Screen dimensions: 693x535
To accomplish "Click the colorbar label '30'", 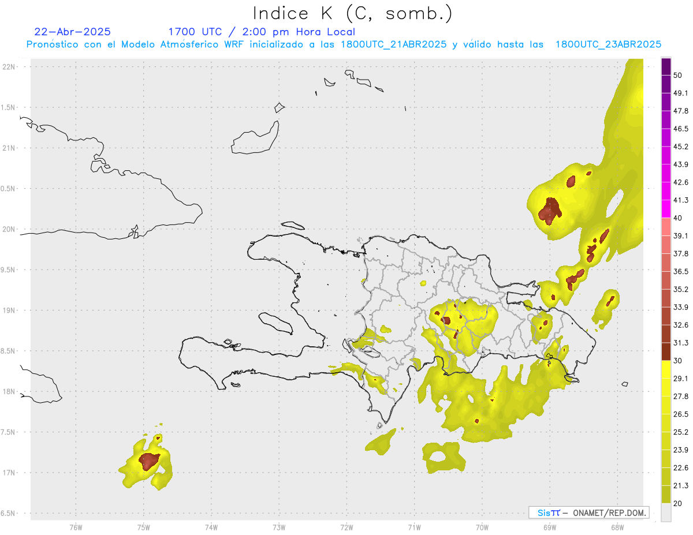I will click(678, 361).
